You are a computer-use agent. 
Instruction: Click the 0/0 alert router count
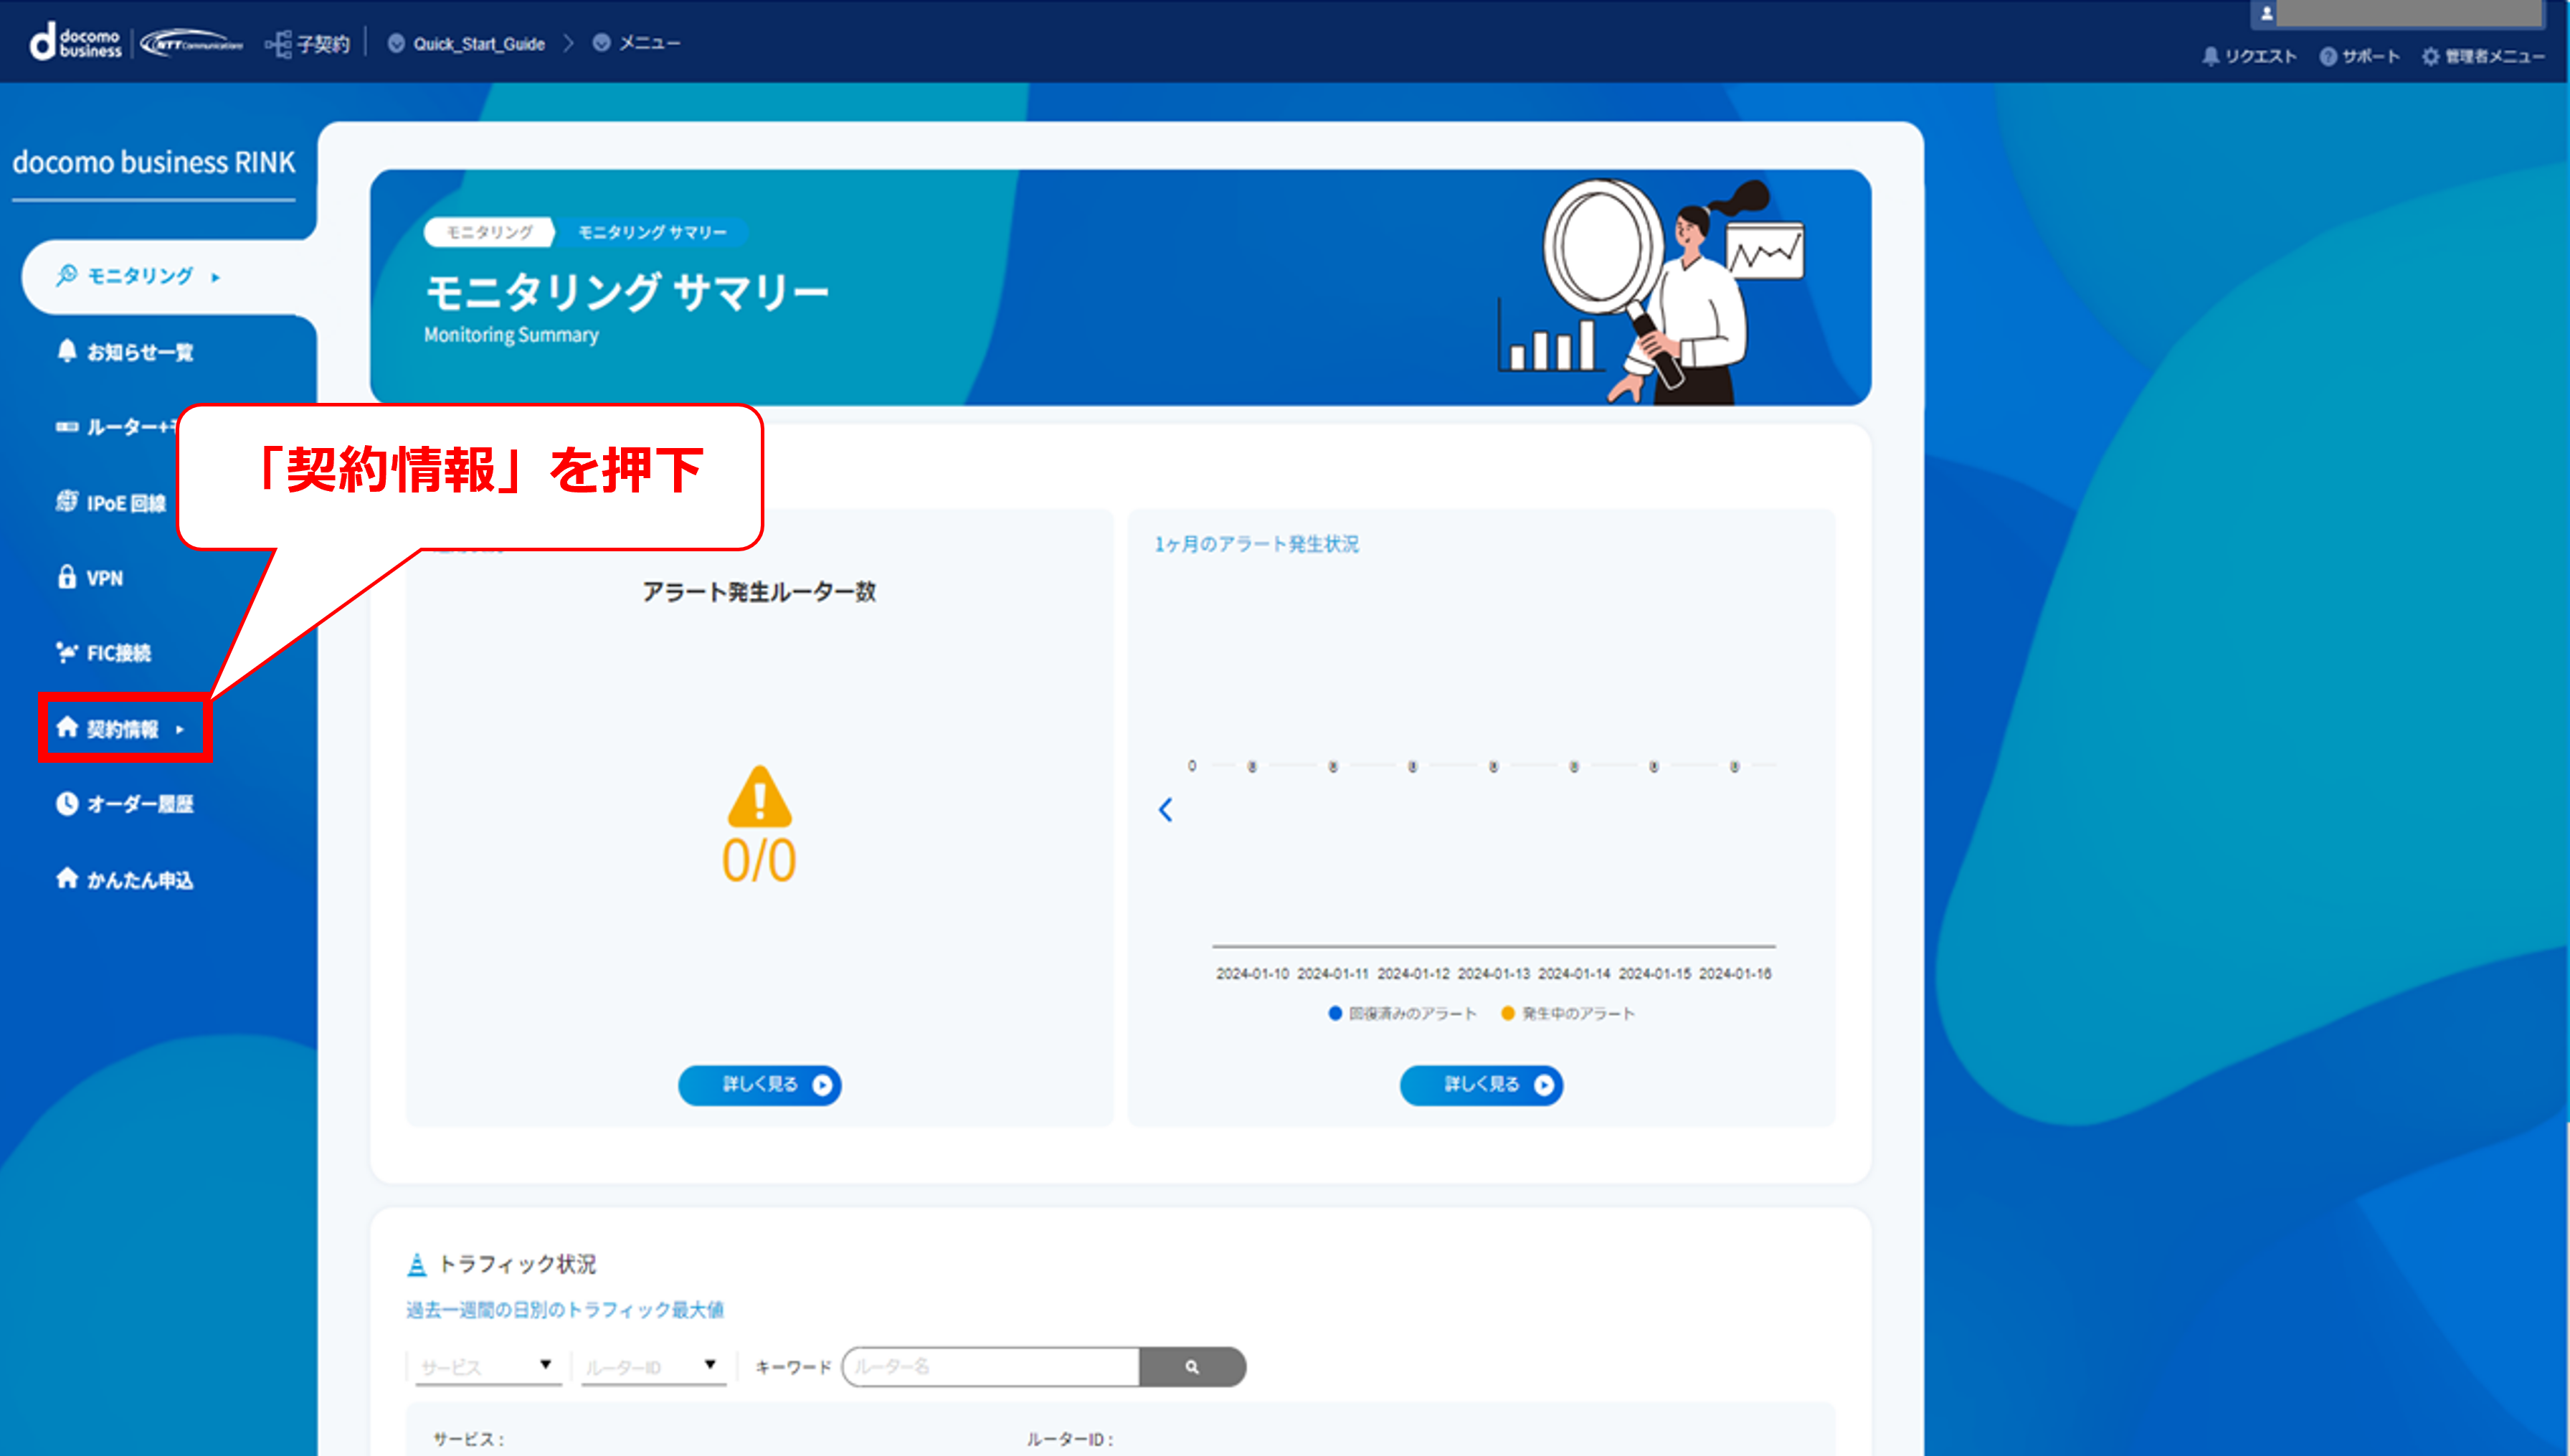coord(759,860)
